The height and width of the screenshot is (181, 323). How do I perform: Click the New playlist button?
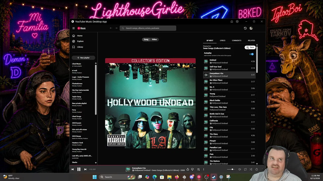point(83,58)
